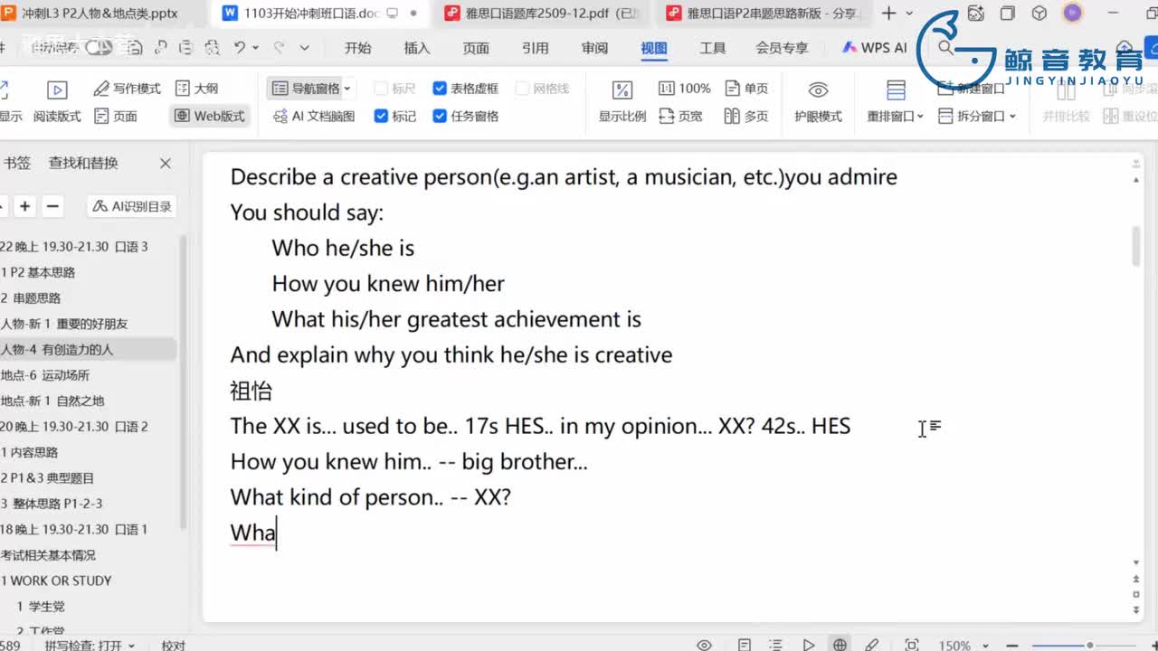
Task: Toggle the 任务窗格 task pane checkbox
Action: [x=466, y=116]
